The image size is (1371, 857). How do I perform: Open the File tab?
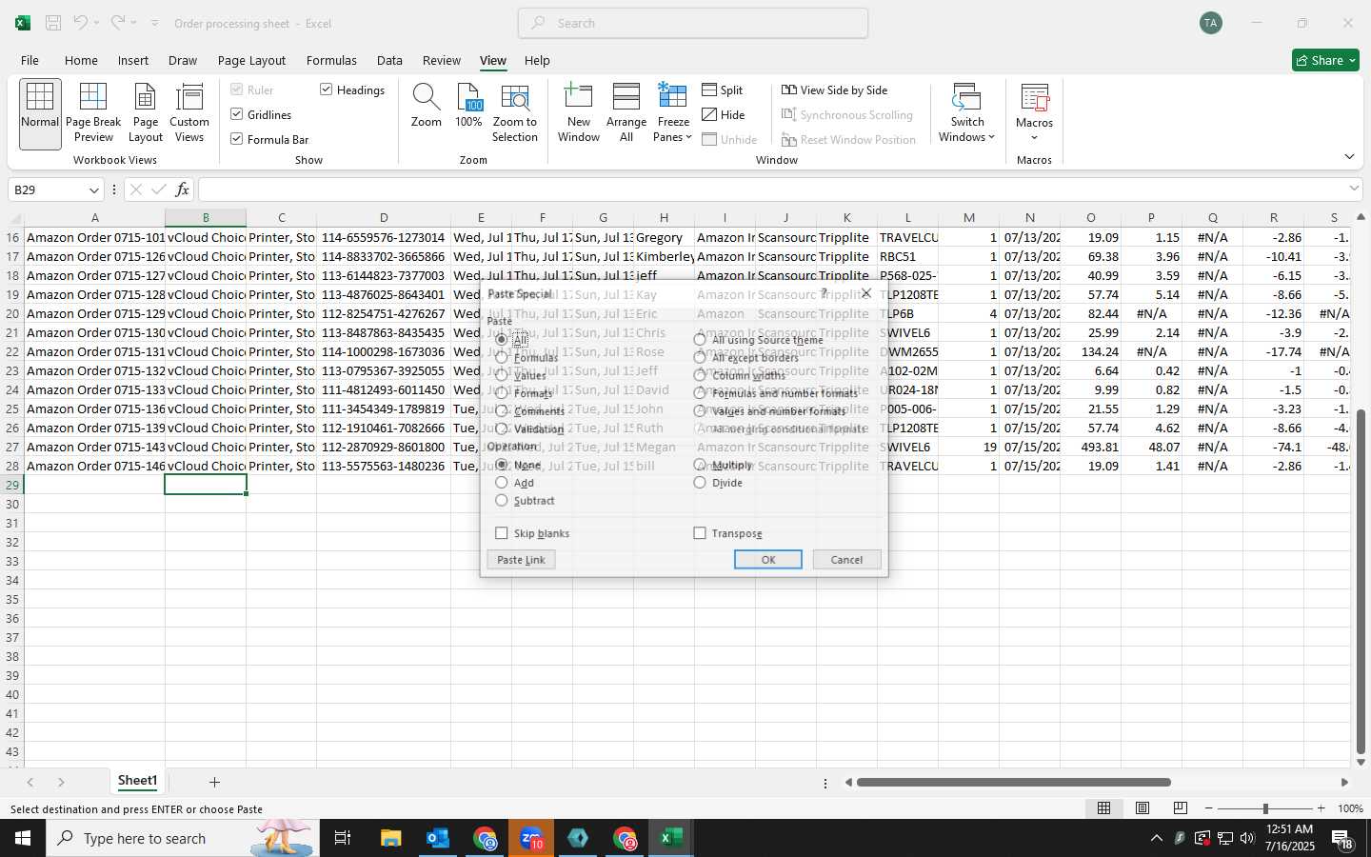pyautogui.click(x=30, y=60)
